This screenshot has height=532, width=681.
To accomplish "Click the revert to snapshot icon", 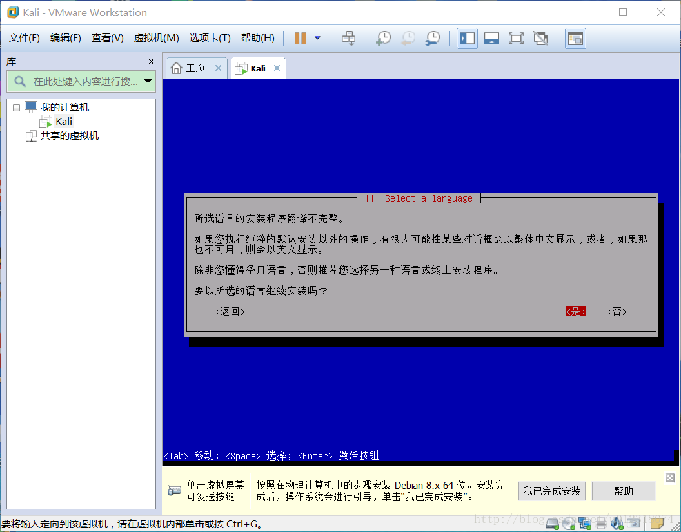I will (408, 38).
